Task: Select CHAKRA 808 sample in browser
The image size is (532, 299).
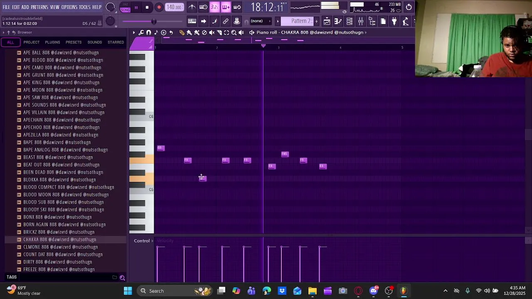Action: click(x=65, y=240)
